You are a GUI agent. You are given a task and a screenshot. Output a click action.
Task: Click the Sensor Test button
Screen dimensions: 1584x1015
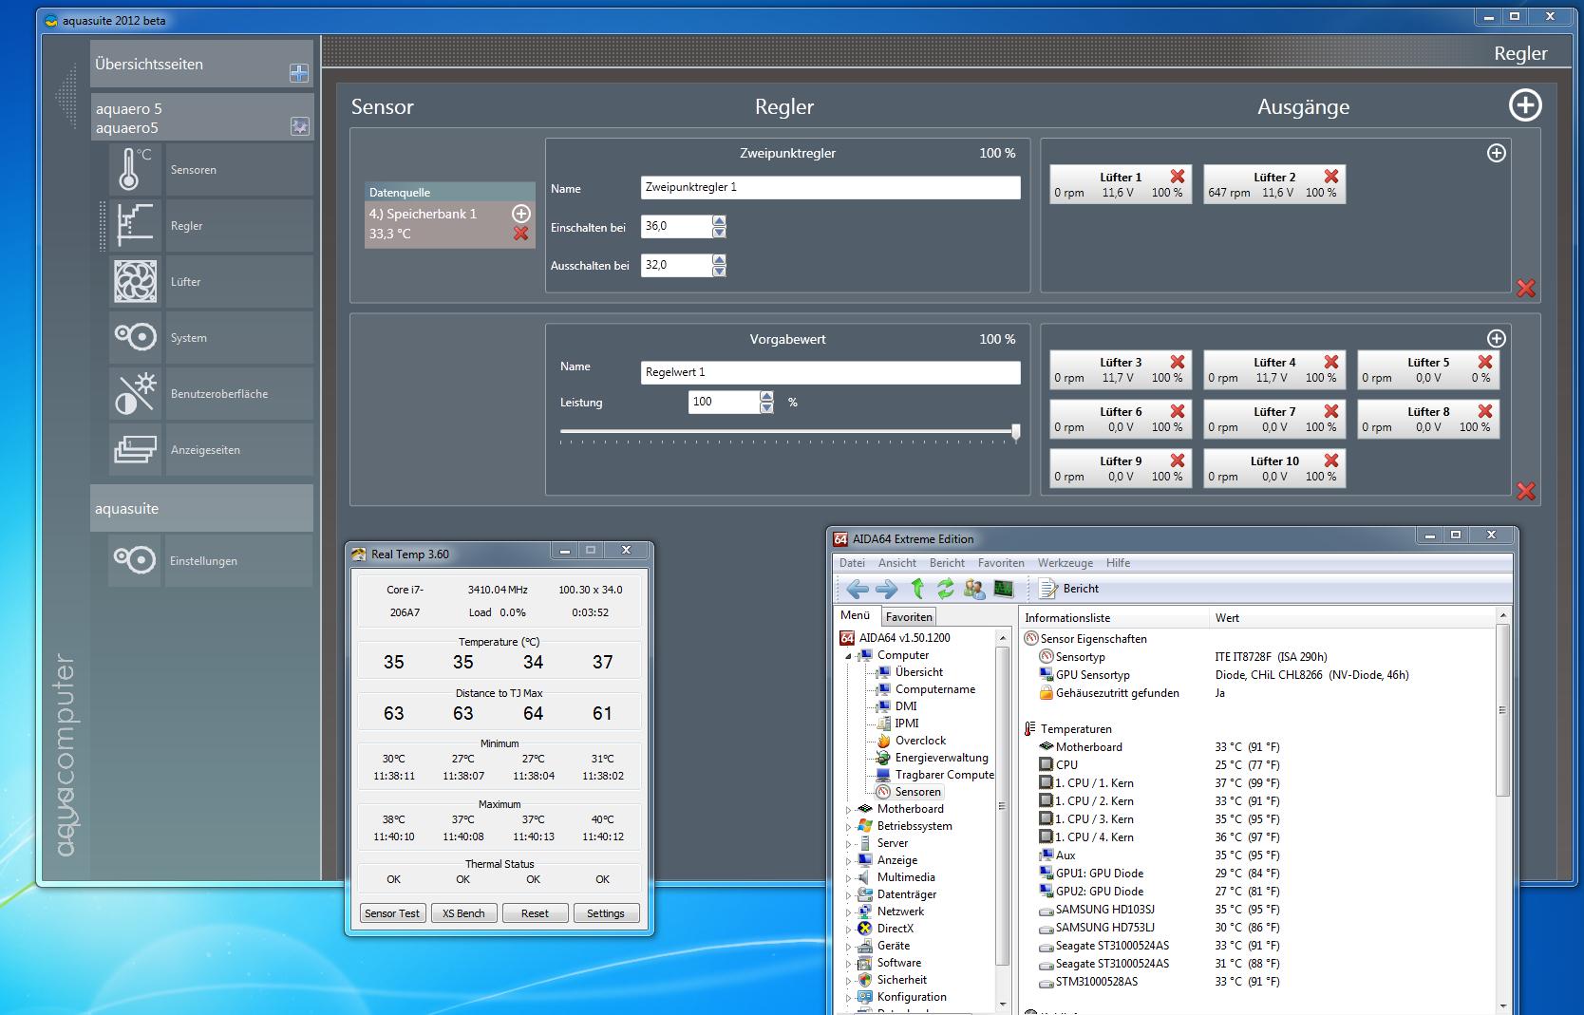tap(392, 913)
